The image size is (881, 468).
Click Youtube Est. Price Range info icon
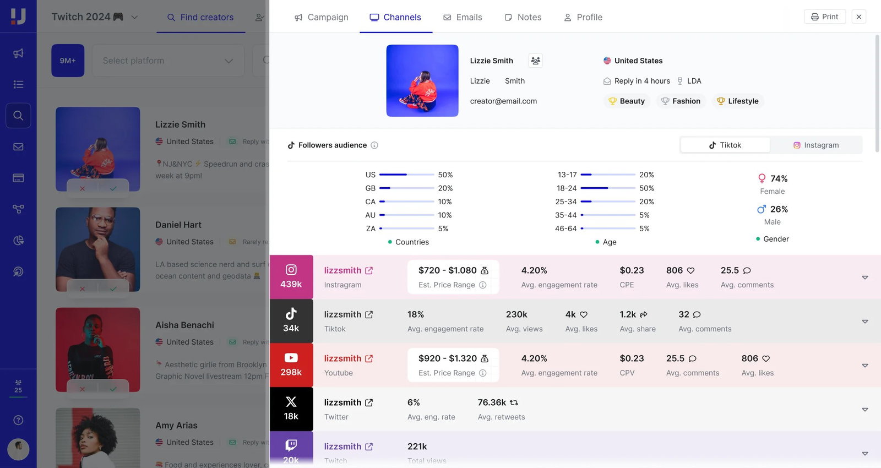pos(482,373)
